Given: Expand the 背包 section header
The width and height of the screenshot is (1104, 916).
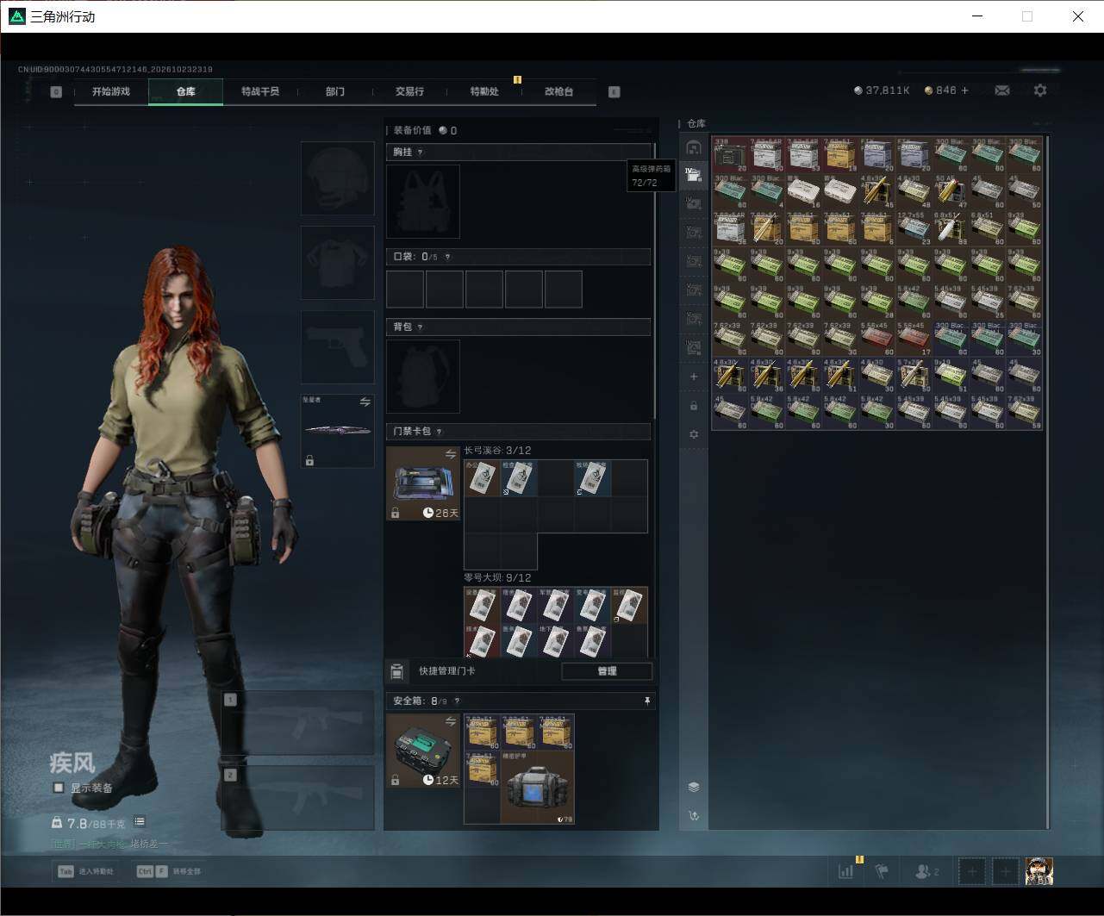Looking at the screenshot, I should (518, 327).
